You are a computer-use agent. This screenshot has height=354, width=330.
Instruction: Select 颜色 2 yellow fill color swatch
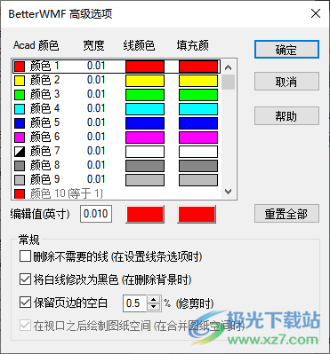pos(198,81)
